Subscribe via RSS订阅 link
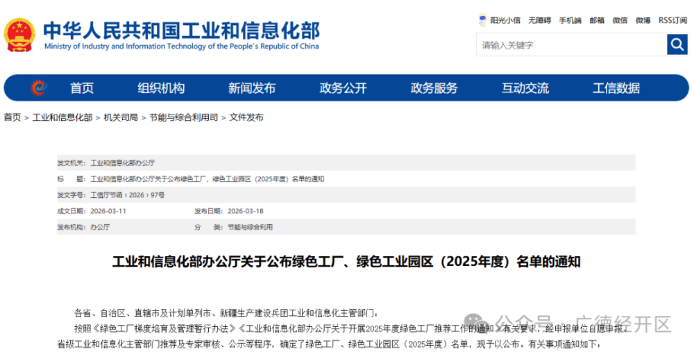 (672, 21)
